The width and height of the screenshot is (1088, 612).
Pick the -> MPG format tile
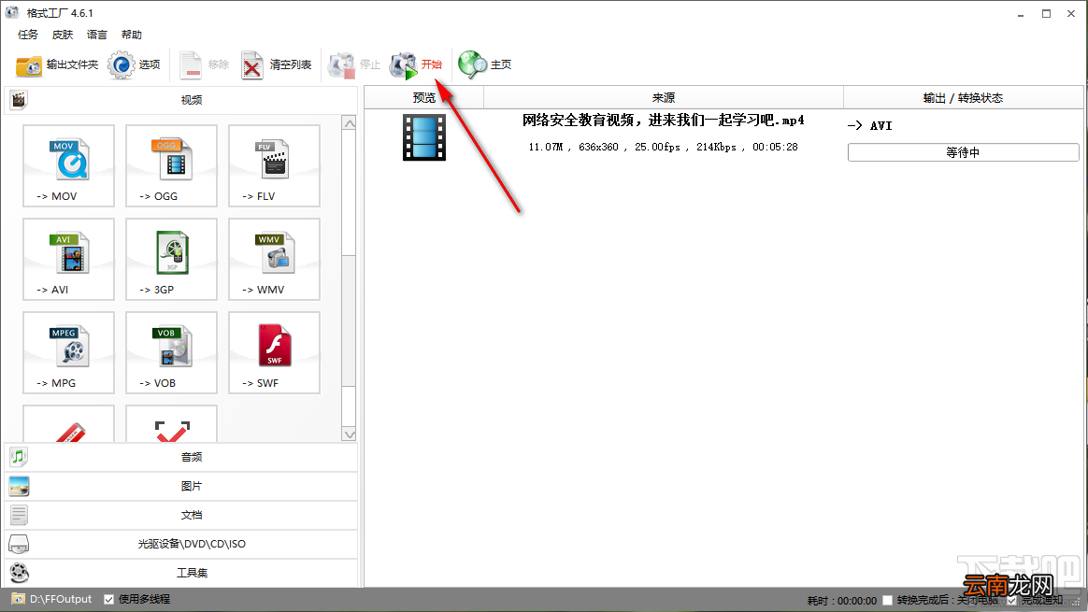tap(68, 352)
